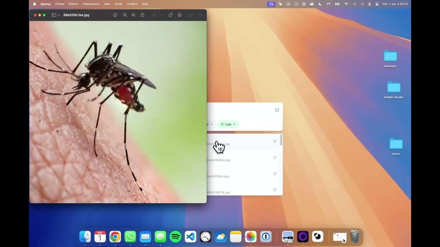The height and width of the screenshot is (247, 440).
Task: Open the dropdown left of Low
Action: click(210, 124)
